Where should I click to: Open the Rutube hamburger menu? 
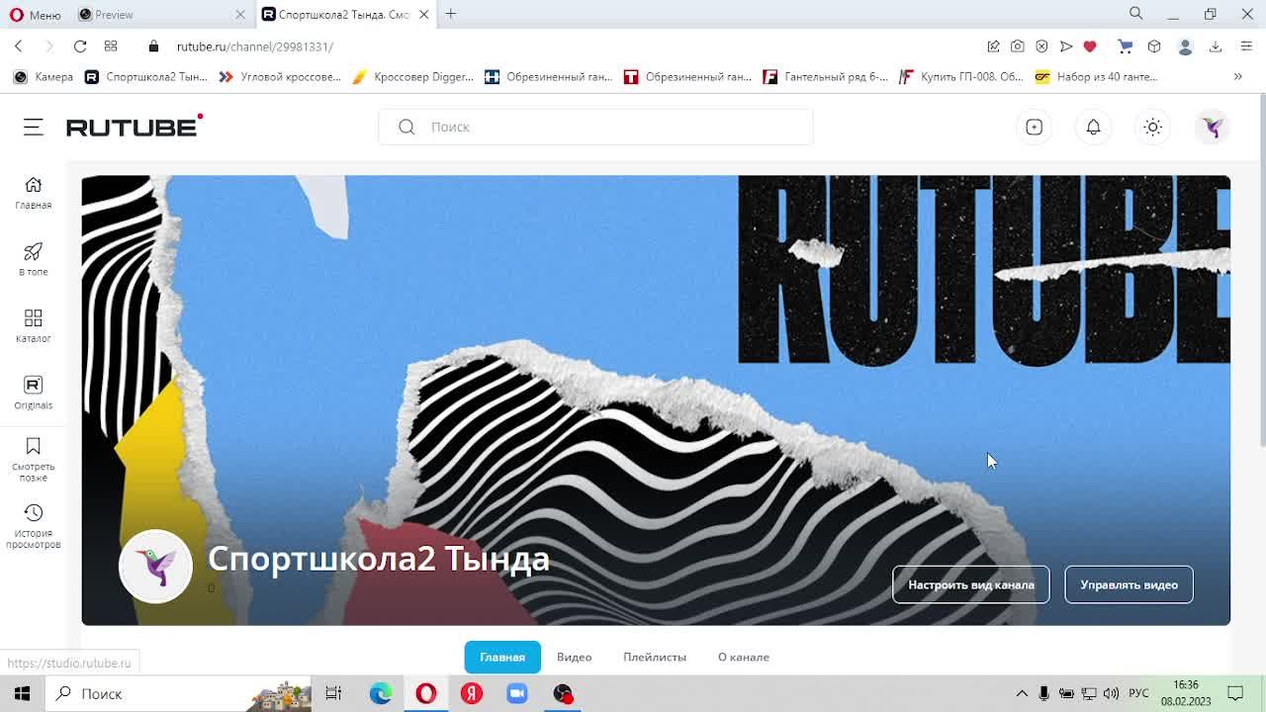[x=34, y=127]
